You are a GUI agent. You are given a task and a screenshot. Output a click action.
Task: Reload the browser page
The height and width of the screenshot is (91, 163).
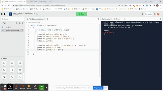point(9,6)
